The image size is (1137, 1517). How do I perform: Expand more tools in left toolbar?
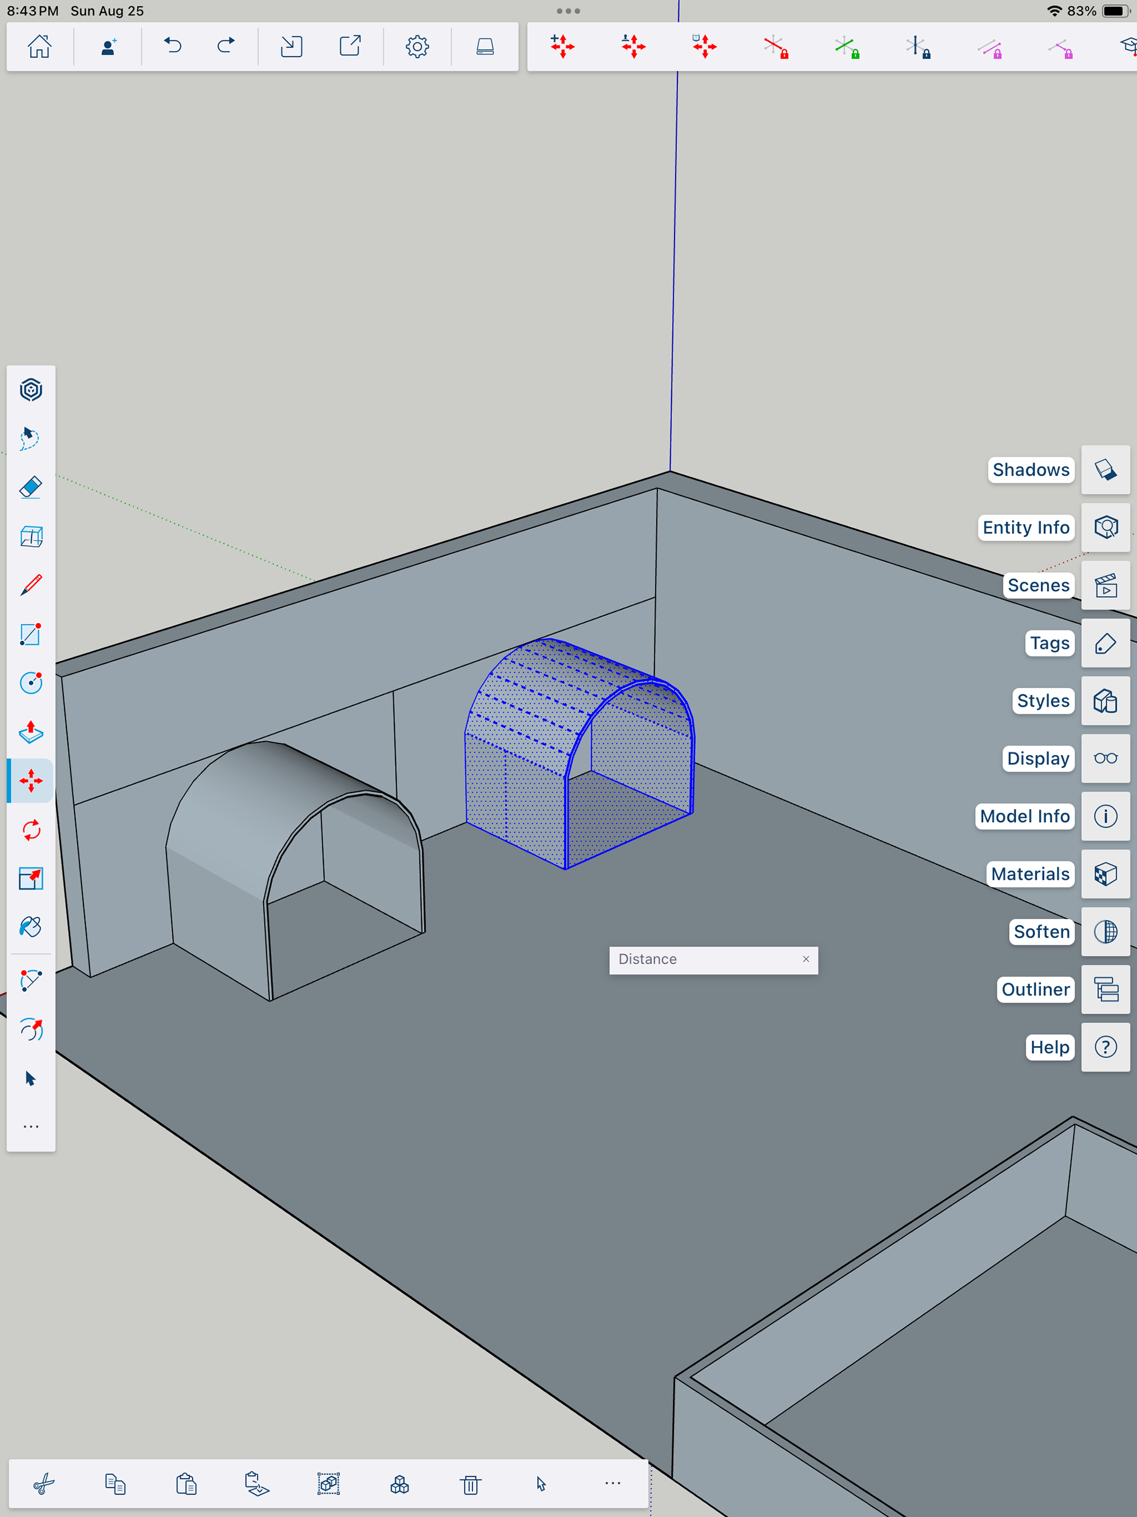[31, 1127]
